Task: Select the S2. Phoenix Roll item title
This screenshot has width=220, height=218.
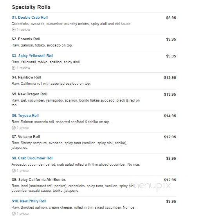Action: tap(26, 39)
